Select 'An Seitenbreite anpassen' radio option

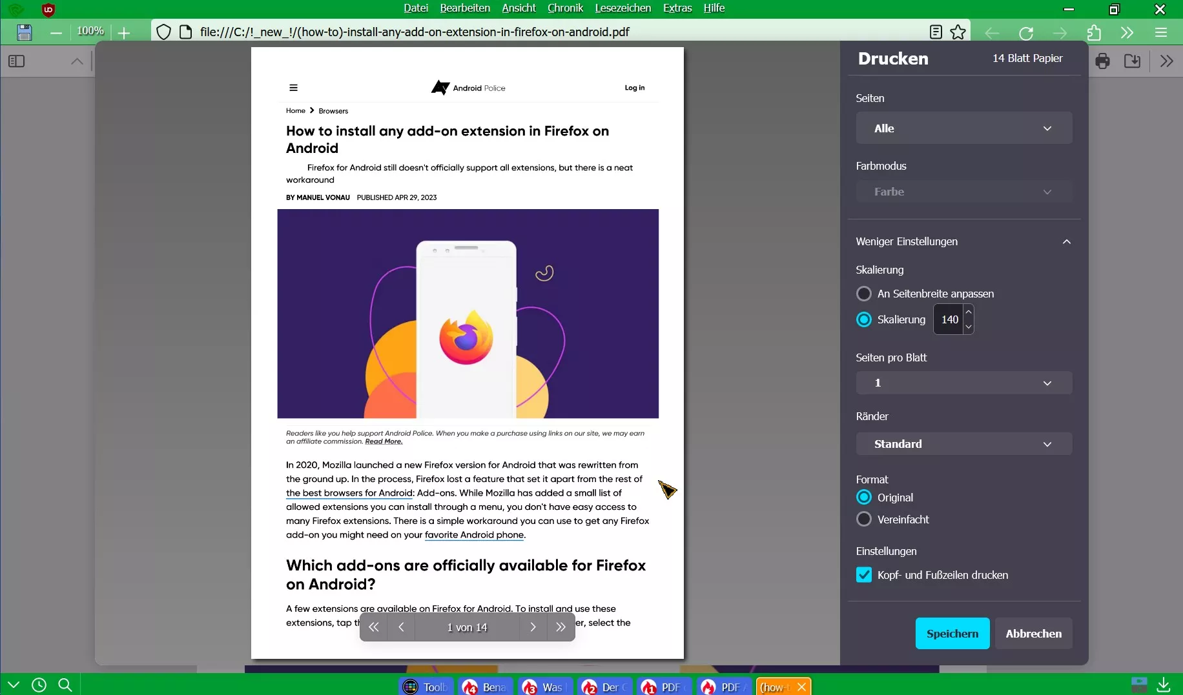864,294
